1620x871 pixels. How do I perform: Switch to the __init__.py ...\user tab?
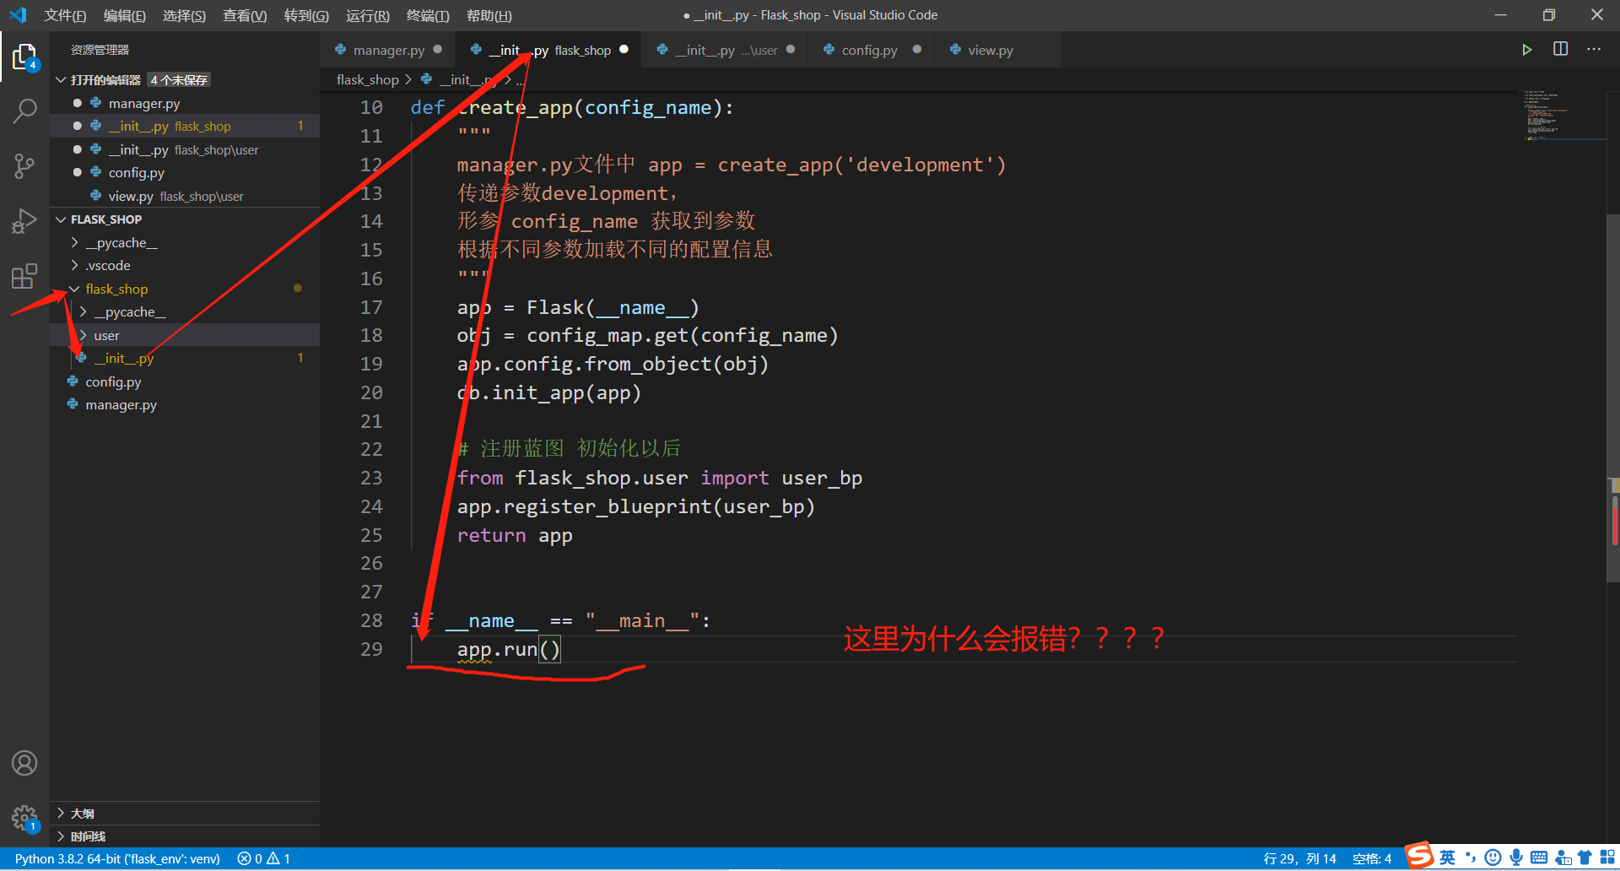(726, 50)
